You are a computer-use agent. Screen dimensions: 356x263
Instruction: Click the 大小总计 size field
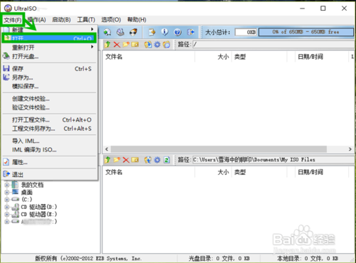(x=246, y=32)
